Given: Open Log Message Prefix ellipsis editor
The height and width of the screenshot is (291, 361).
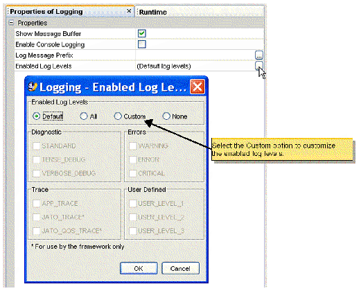Looking at the screenshot, I should pos(259,55).
